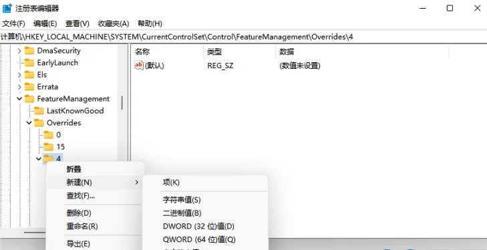
Task: Click the tree pane vertical scrollbar thumb
Action: pyautogui.click(x=122, y=103)
